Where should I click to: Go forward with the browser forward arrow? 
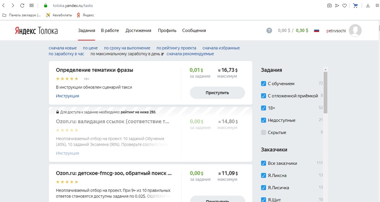[13, 5]
